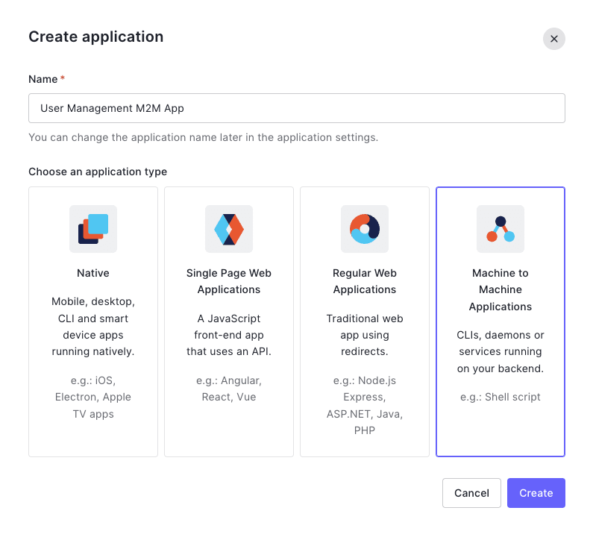Image resolution: width=593 pixels, height=537 pixels.
Task: Click 'CLIs, daemons or services' description
Action: [501, 352]
